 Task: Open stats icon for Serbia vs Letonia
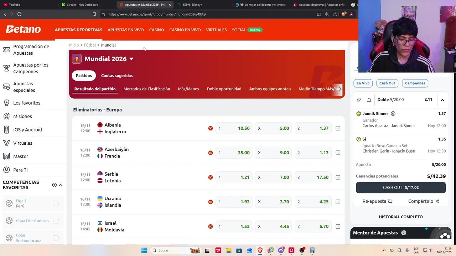[338, 177]
